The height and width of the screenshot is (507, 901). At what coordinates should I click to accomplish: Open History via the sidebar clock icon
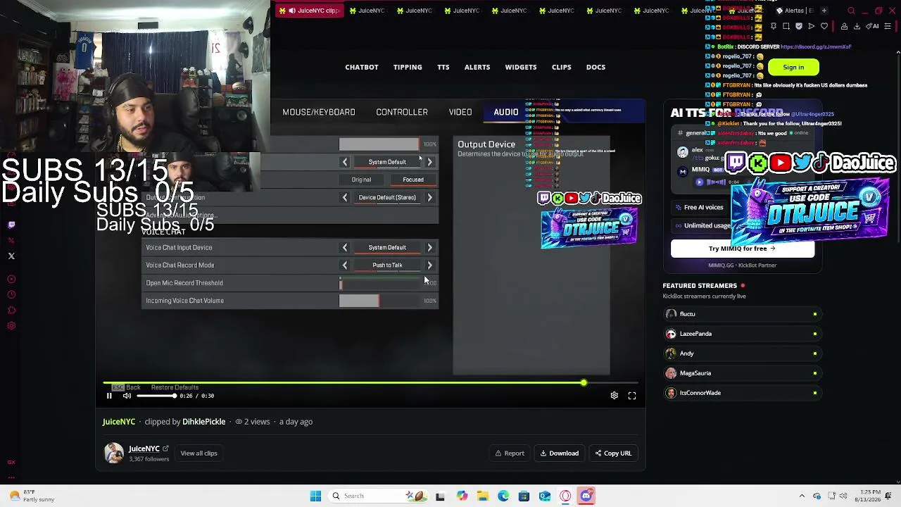11,295
